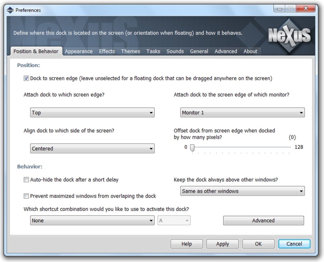This screenshot has height=262, width=324.
Task: Click the Apply button
Action: (x=223, y=244)
